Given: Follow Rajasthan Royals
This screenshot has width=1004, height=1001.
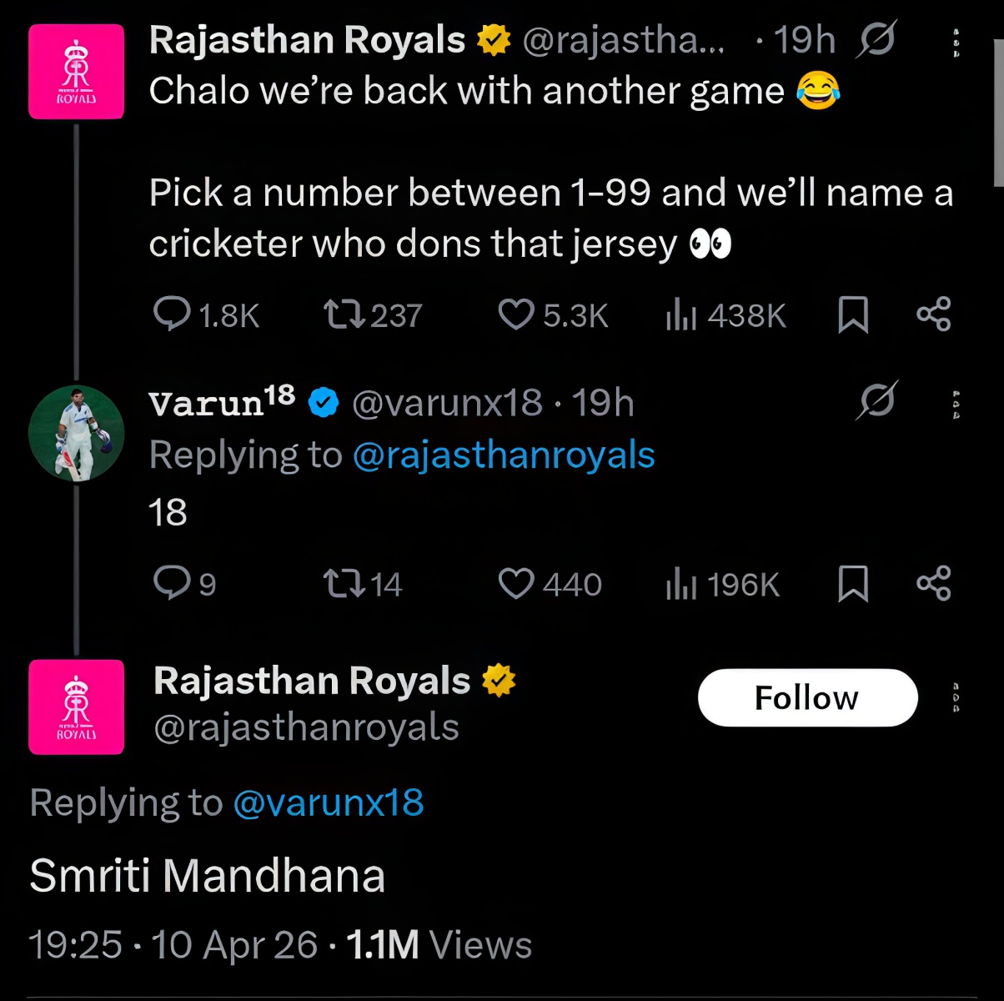Looking at the screenshot, I should pyautogui.click(x=806, y=697).
